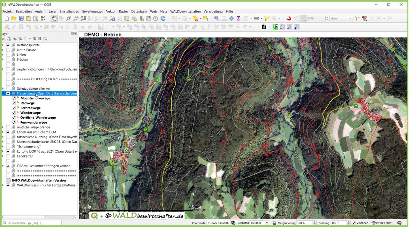Click the Refresh map icon

click(x=163, y=19)
